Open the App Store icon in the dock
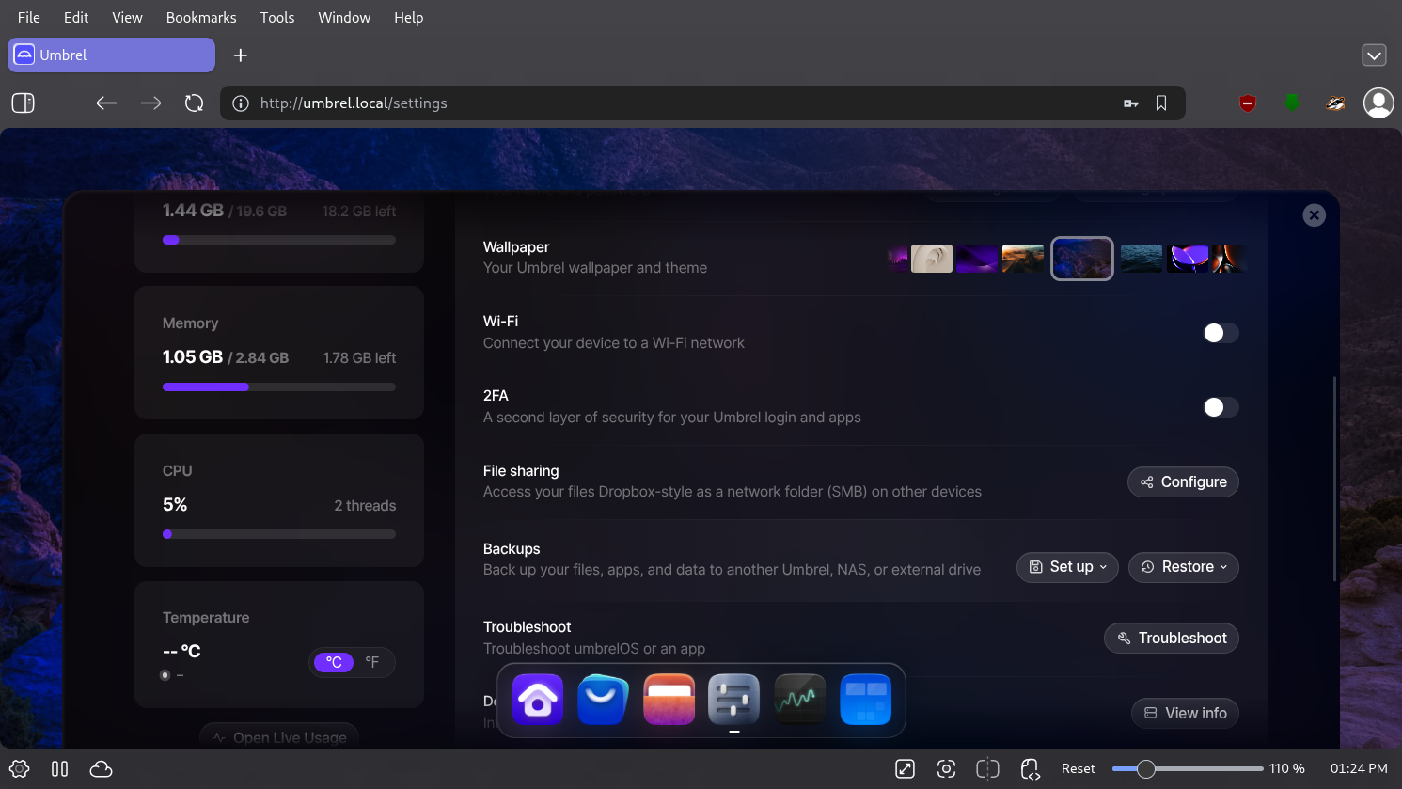 tap(603, 700)
